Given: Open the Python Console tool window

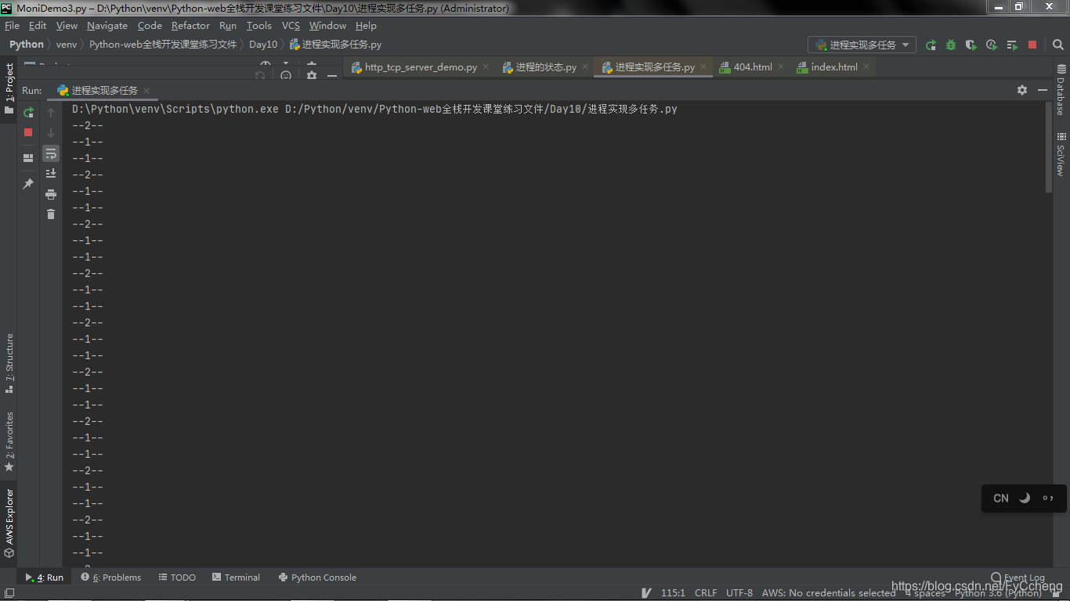Looking at the screenshot, I should point(317,578).
